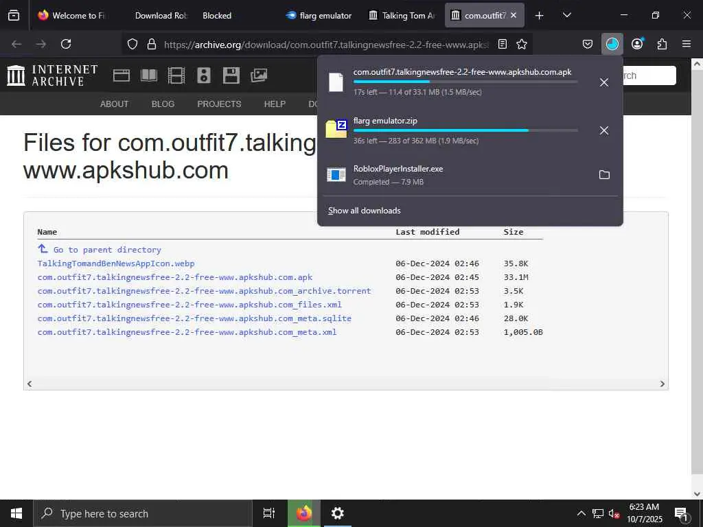Screen dimensions: 703x527
Task: Click the muted volume tray icon
Action: (x=614, y=513)
